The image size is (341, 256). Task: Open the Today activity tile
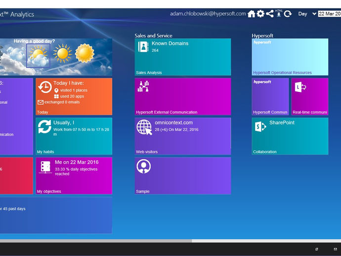(x=74, y=96)
